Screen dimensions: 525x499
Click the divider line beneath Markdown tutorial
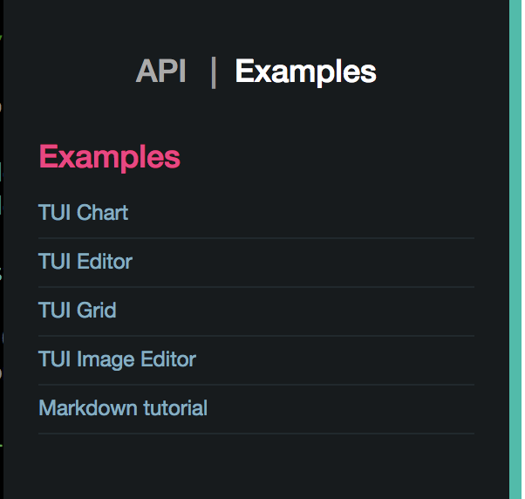pos(256,434)
